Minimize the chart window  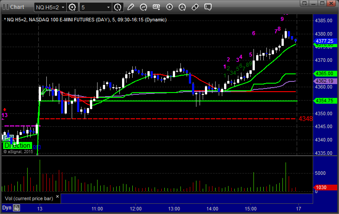tap(314, 3)
